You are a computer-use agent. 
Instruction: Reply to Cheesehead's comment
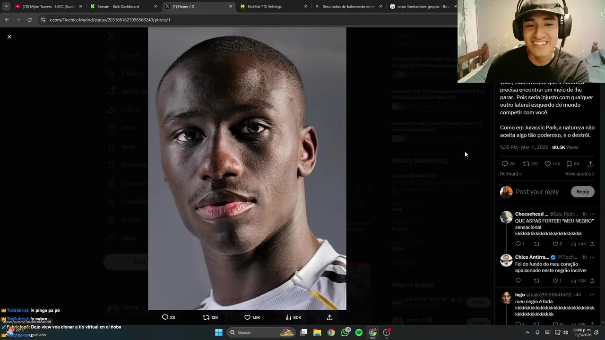pyautogui.click(x=519, y=244)
